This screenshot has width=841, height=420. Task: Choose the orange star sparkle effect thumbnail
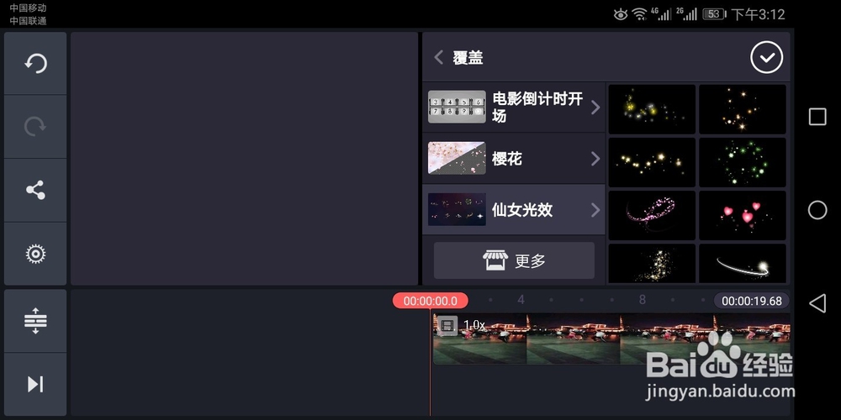743,109
